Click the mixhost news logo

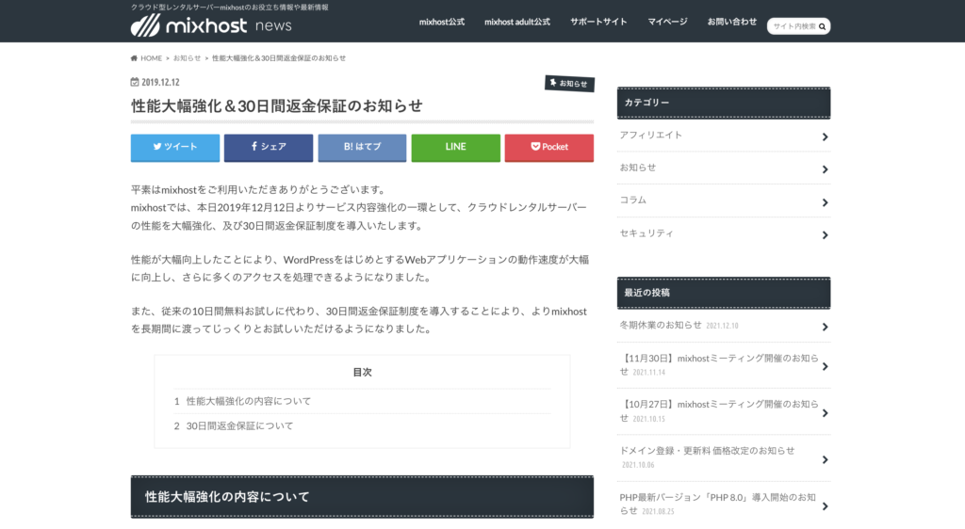tap(211, 25)
